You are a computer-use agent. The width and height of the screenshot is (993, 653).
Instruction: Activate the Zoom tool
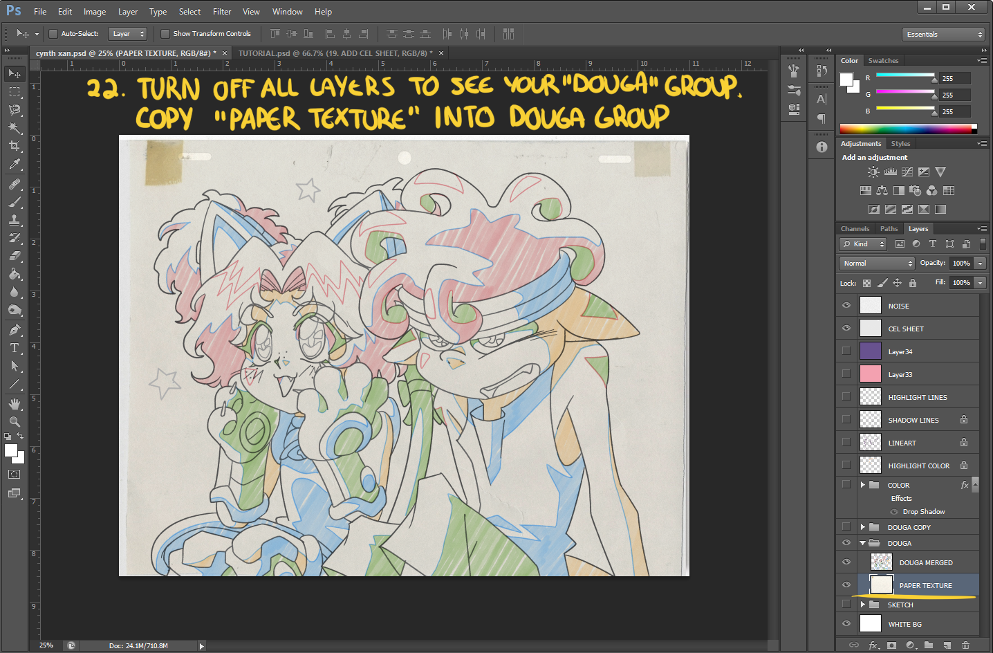[15, 421]
